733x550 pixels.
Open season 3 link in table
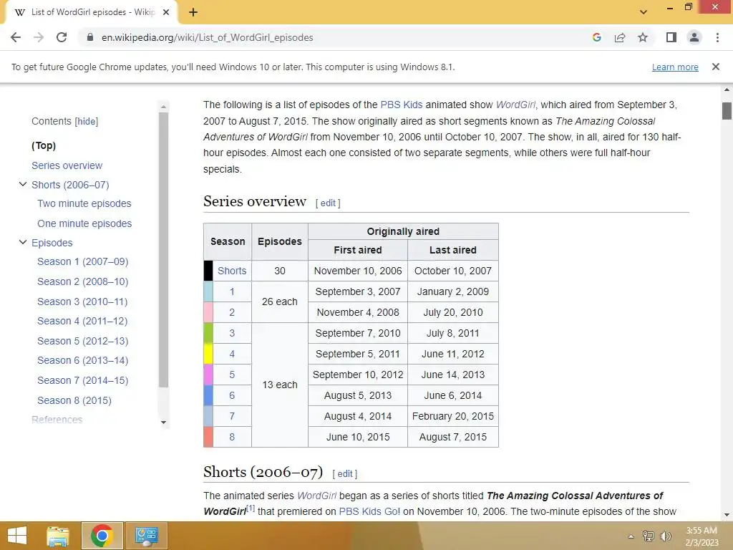click(232, 333)
